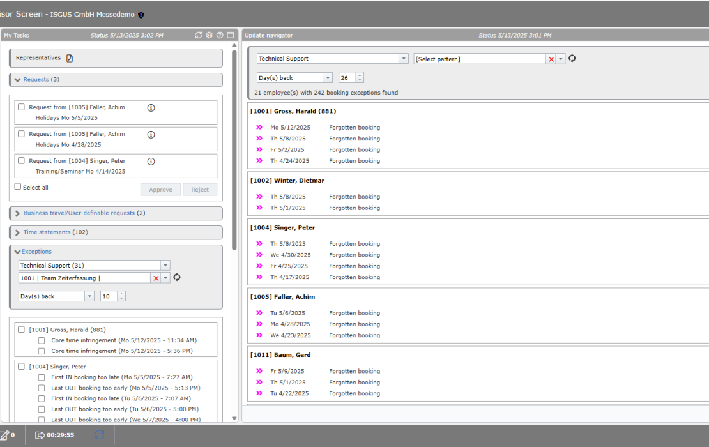Click the [1005] Faller, Achim heading
709x447 pixels.
(x=282, y=297)
